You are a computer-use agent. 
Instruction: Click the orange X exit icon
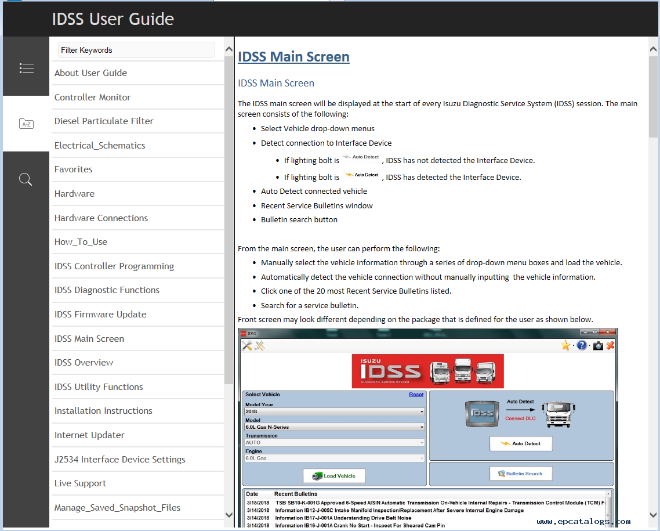click(x=610, y=346)
